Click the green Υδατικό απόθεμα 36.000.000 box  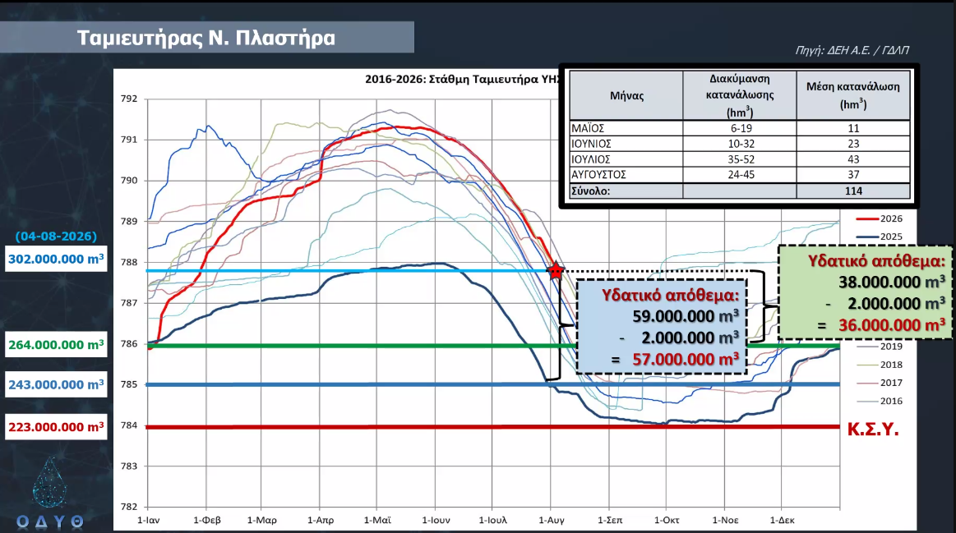(x=865, y=292)
